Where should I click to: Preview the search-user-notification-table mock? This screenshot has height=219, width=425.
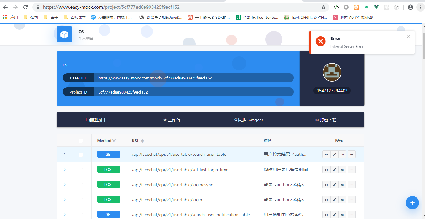point(326,215)
